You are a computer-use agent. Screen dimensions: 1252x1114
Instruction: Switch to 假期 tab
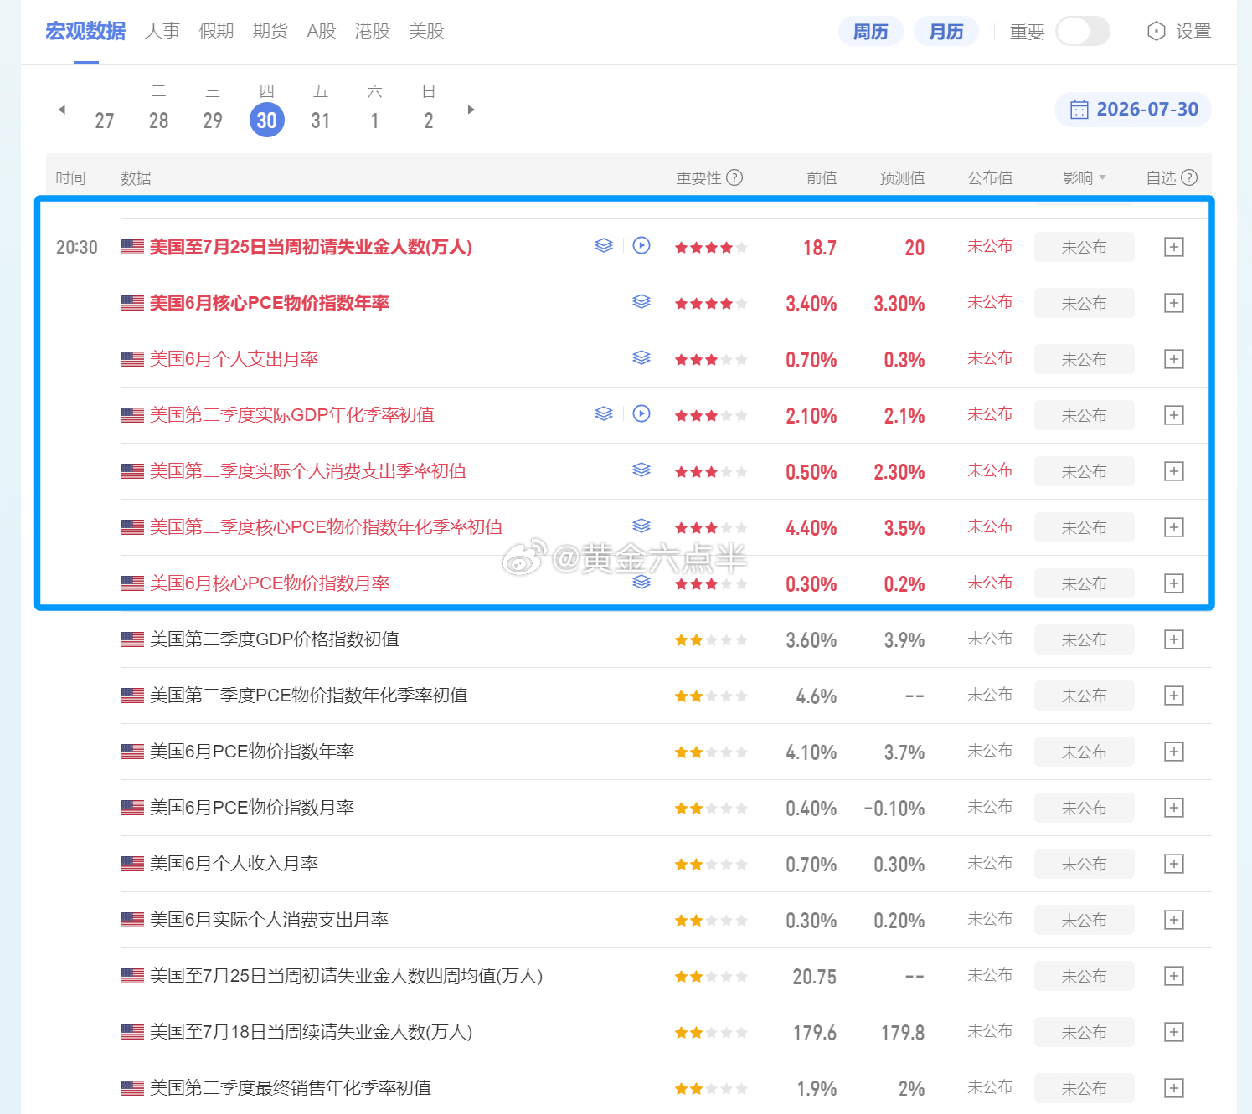(216, 31)
